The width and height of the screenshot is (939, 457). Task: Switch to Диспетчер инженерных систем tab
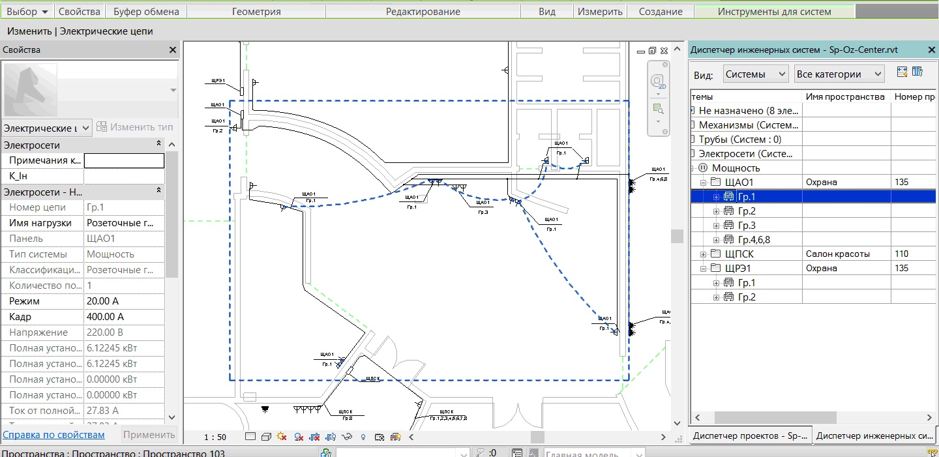[x=875, y=435]
